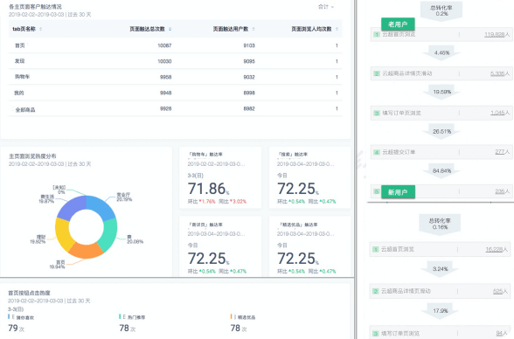This screenshot has width=514, height=339.
Task: Select the 新用户 green tag
Action: [398, 192]
